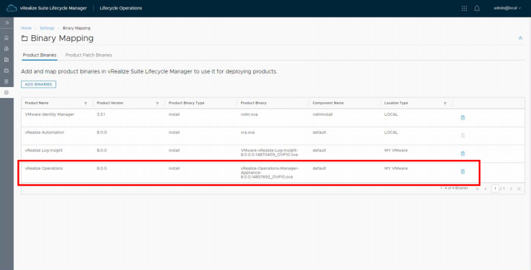The image size is (531, 270).
Task: Open the Requests list sidebar icon
Action: [x=6, y=81]
